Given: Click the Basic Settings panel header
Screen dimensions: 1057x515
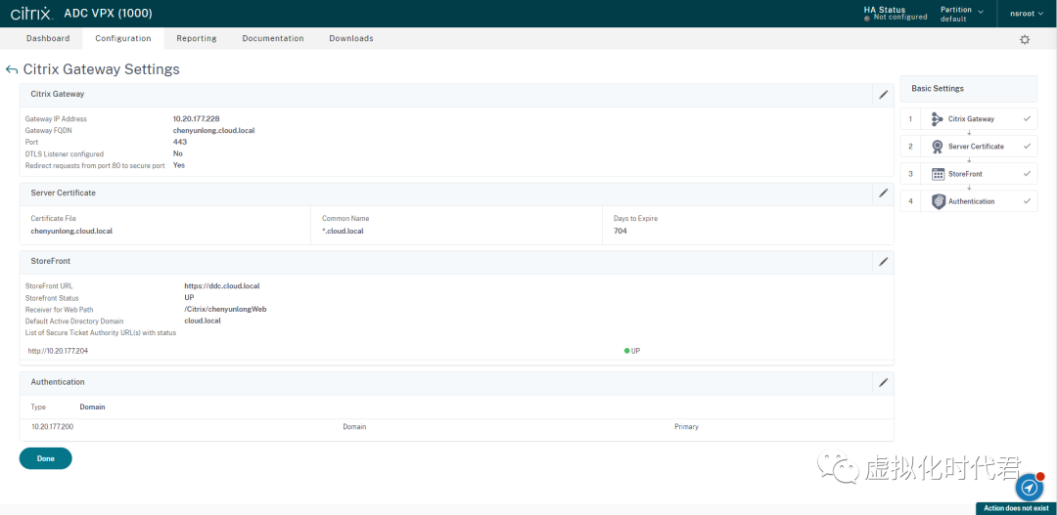Looking at the screenshot, I should tap(969, 88).
